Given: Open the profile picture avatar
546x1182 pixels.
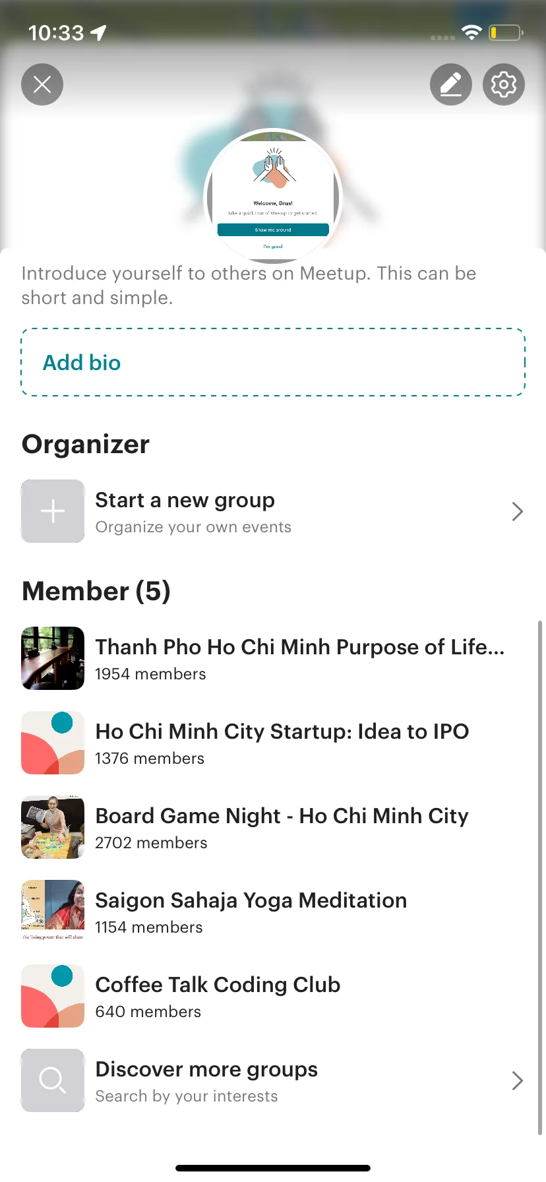Looking at the screenshot, I should (273, 197).
